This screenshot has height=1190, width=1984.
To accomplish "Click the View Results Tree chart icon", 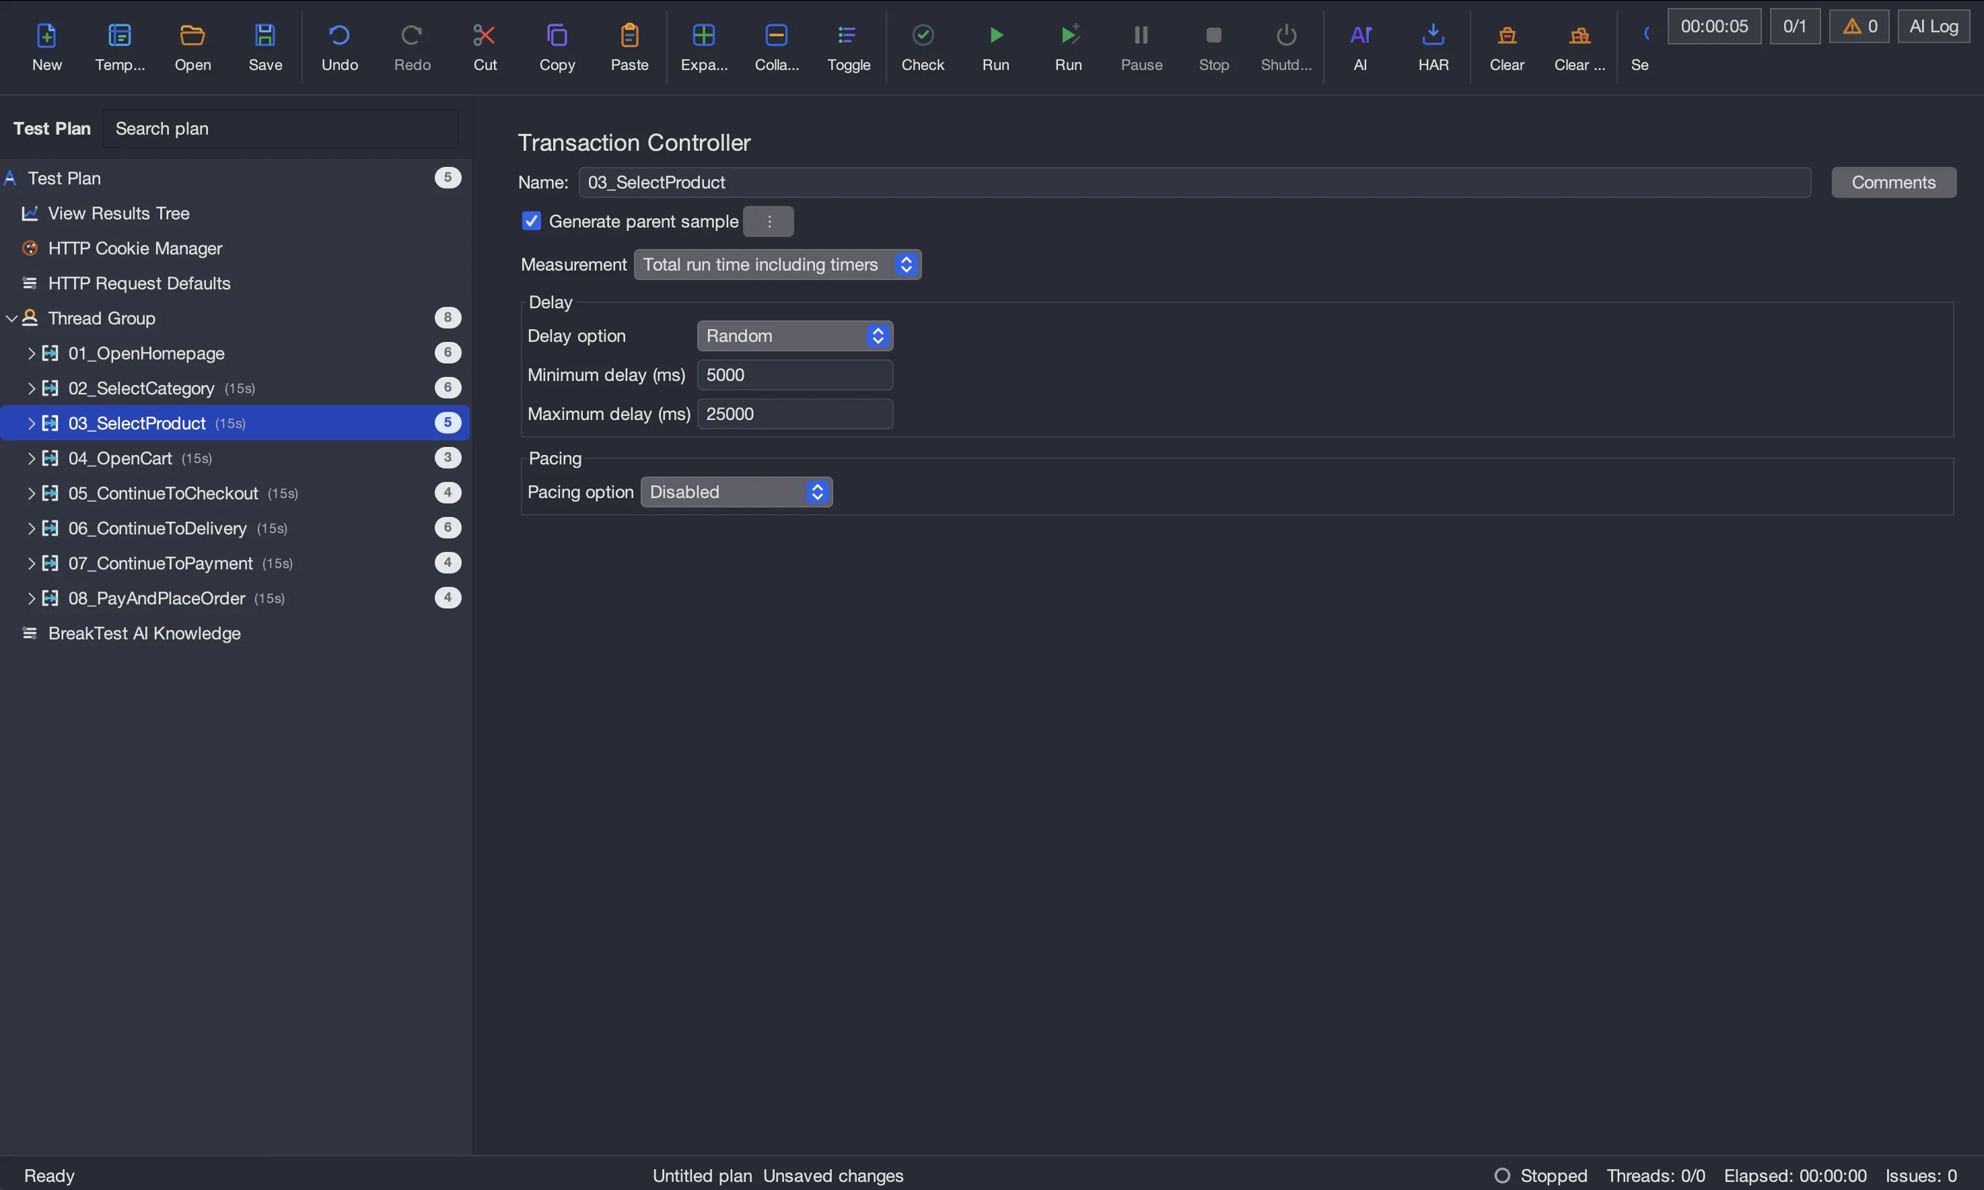I will click(30, 213).
